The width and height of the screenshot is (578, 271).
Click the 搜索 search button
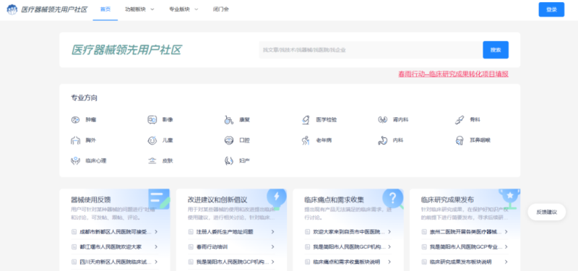[x=496, y=50]
